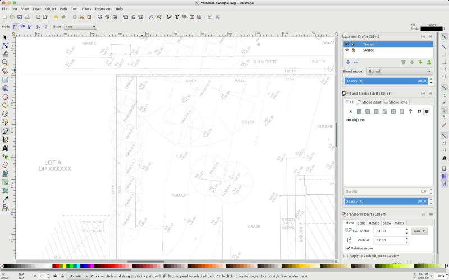
Task: Toggle lock on the Terrain layer
Action: tap(354, 44)
